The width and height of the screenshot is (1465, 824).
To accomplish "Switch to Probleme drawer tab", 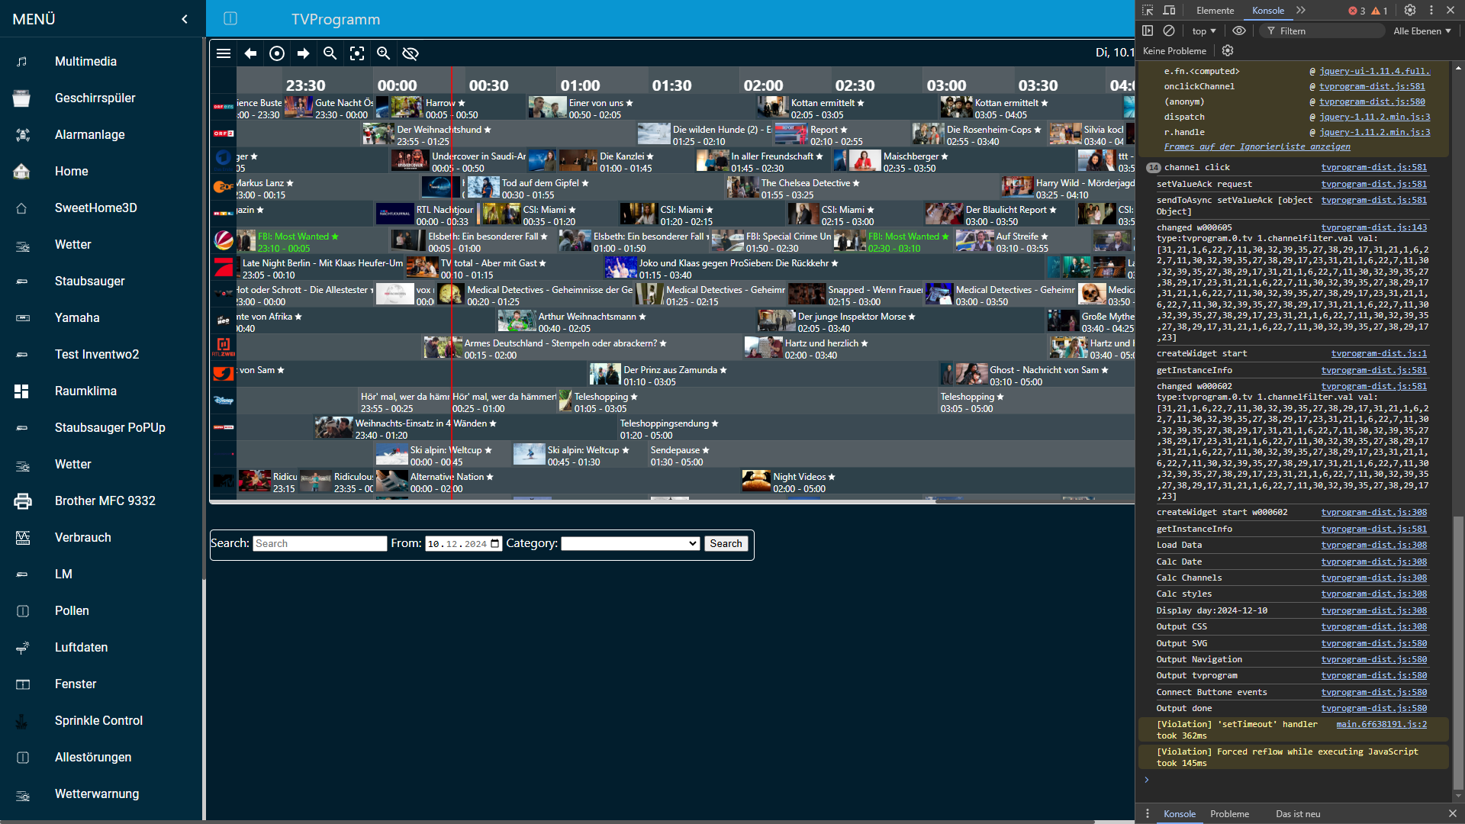I will click(x=1229, y=814).
